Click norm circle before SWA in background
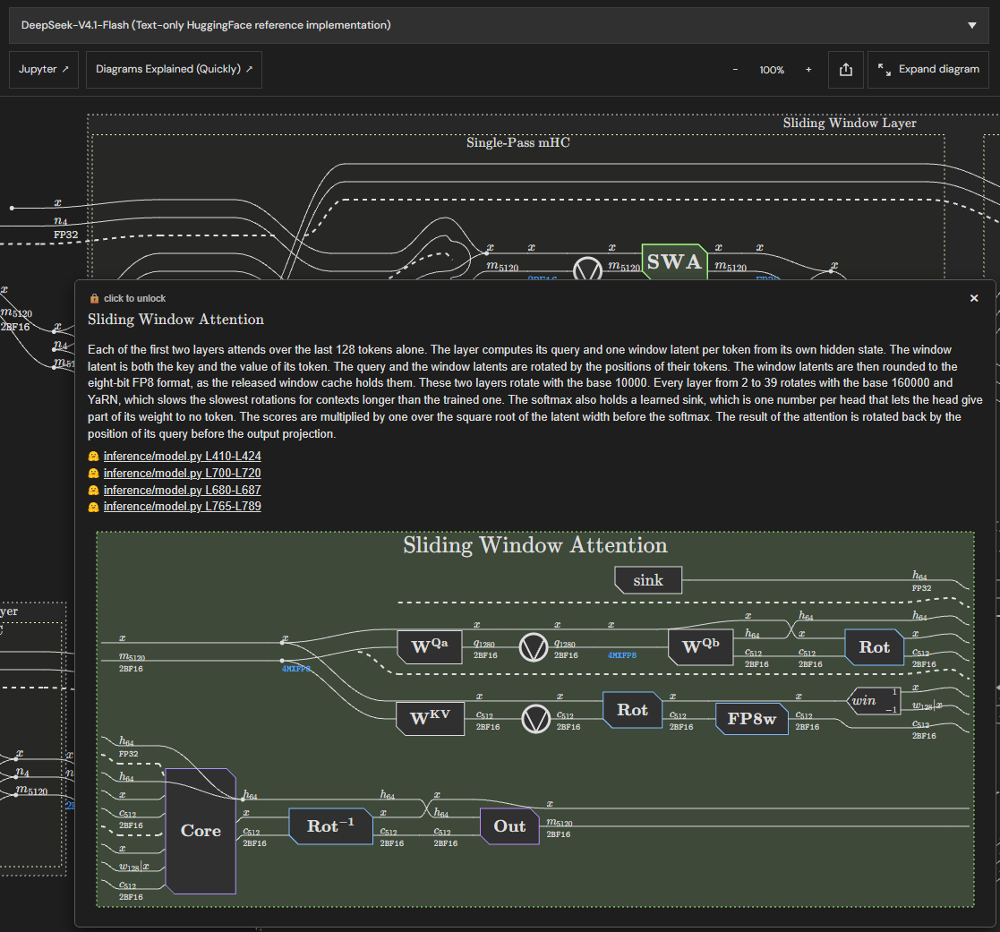Image resolution: width=1000 pixels, height=932 pixels. point(587,269)
